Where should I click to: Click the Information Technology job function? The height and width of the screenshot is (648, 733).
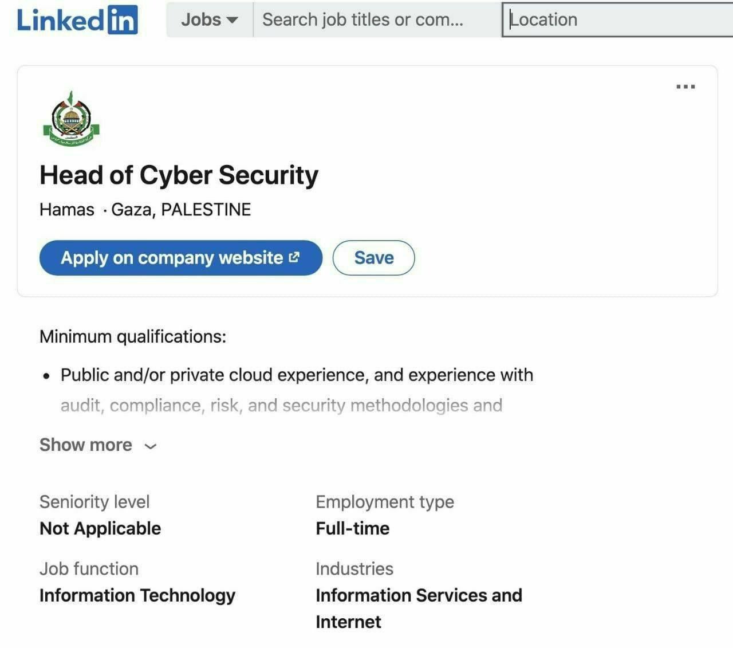pos(137,595)
